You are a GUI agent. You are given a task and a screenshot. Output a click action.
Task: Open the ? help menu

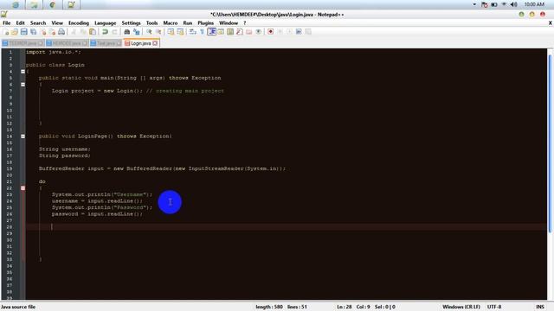[x=244, y=23]
